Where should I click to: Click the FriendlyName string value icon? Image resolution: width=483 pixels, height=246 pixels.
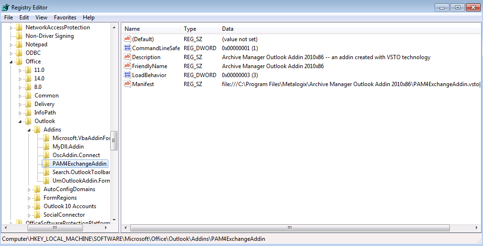tap(127, 66)
